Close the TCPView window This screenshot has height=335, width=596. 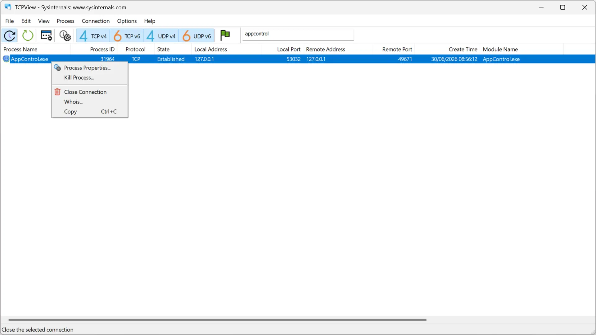pyautogui.click(x=585, y=7)
